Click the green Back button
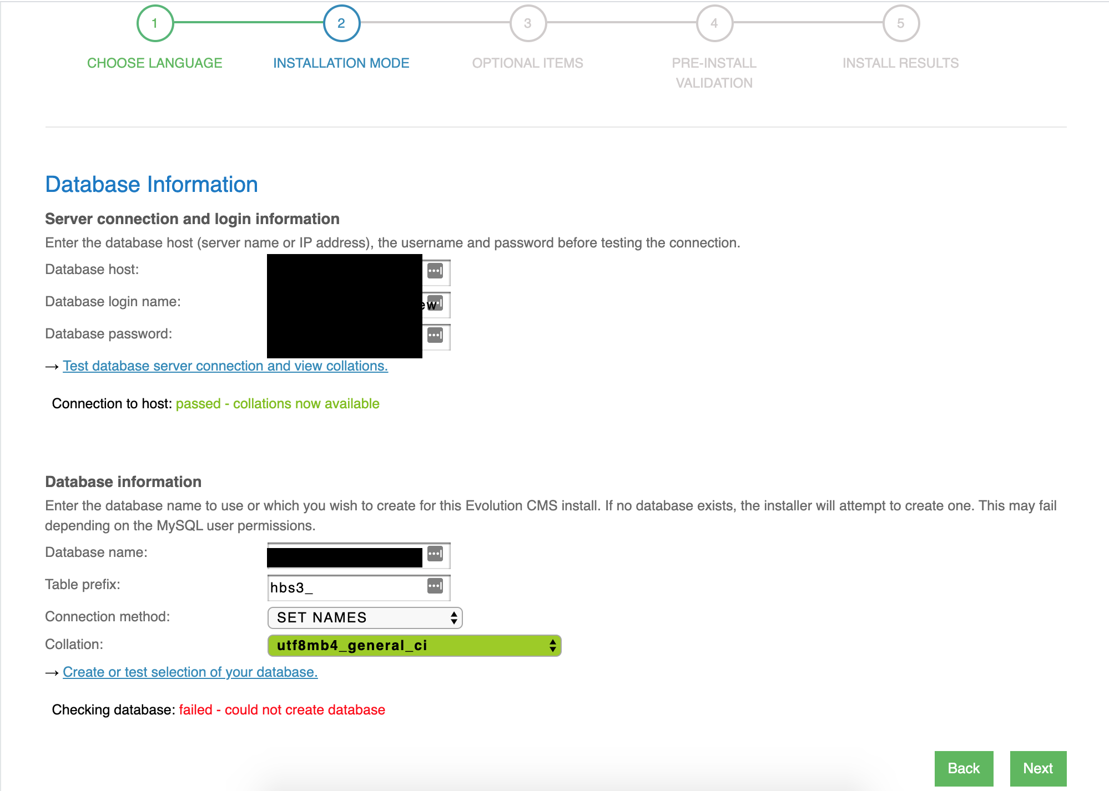The height and width of the screenshot is (791, 1109). coord(964,768)
